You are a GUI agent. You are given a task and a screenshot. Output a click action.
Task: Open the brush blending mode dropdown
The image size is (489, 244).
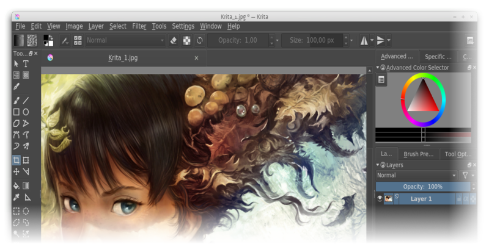point(125,40)
